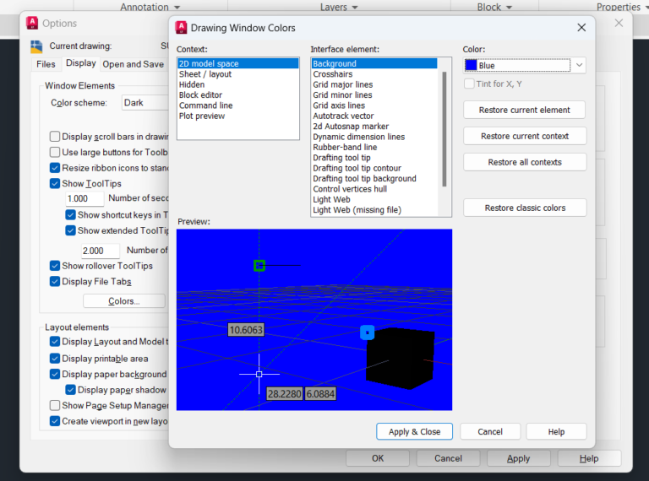Viewport: 649px width, 481px height.
Task: Select Grid minor lines element
Action: tap(374, 95)
